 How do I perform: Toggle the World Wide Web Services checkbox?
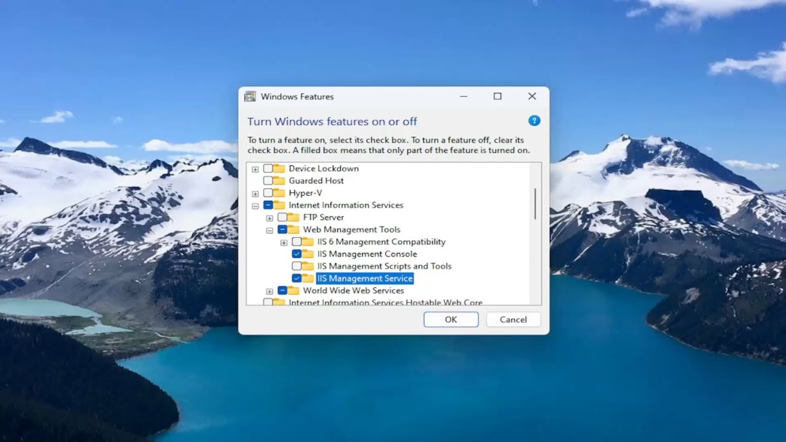click(x=282, y=291)
